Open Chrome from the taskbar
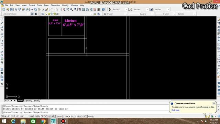This screenshot has height=124, width=220. [43, 121]
